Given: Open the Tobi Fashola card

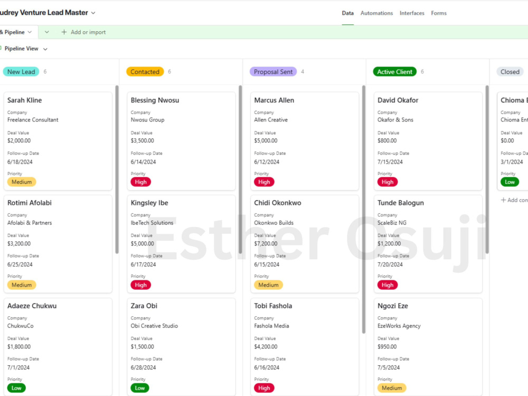Looking at the screenshot, I should tap(305, 347).
